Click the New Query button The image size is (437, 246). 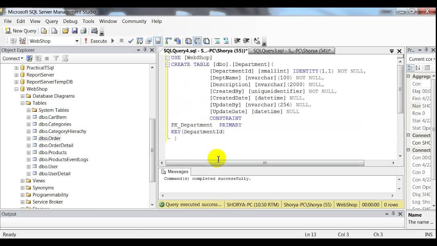20,31
